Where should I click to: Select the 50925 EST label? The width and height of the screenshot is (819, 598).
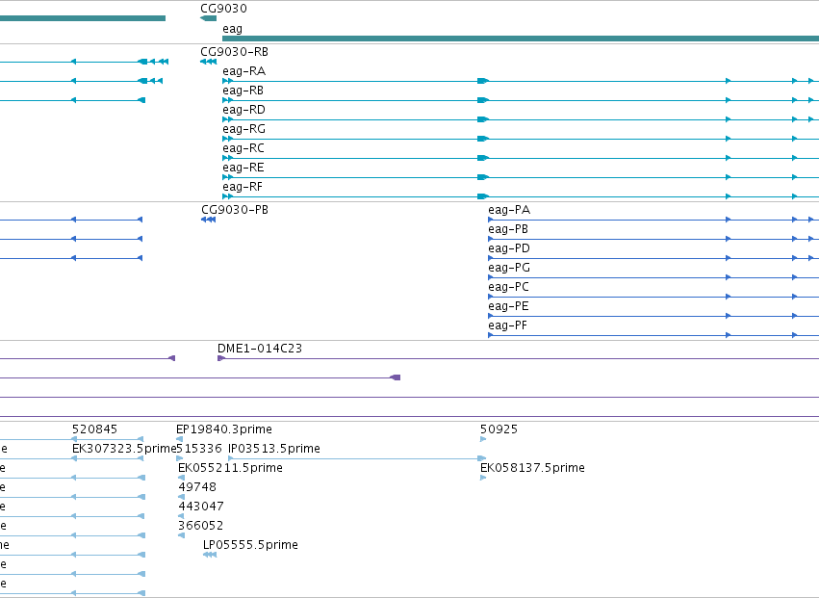pos(499,429)
